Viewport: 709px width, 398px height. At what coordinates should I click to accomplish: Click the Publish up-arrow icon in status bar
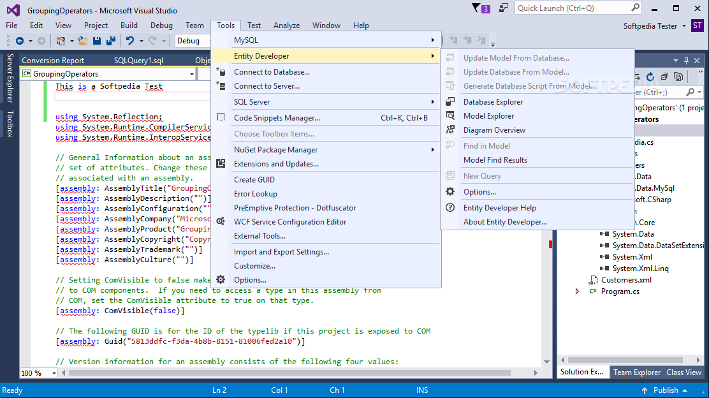[x=645, y=390]
